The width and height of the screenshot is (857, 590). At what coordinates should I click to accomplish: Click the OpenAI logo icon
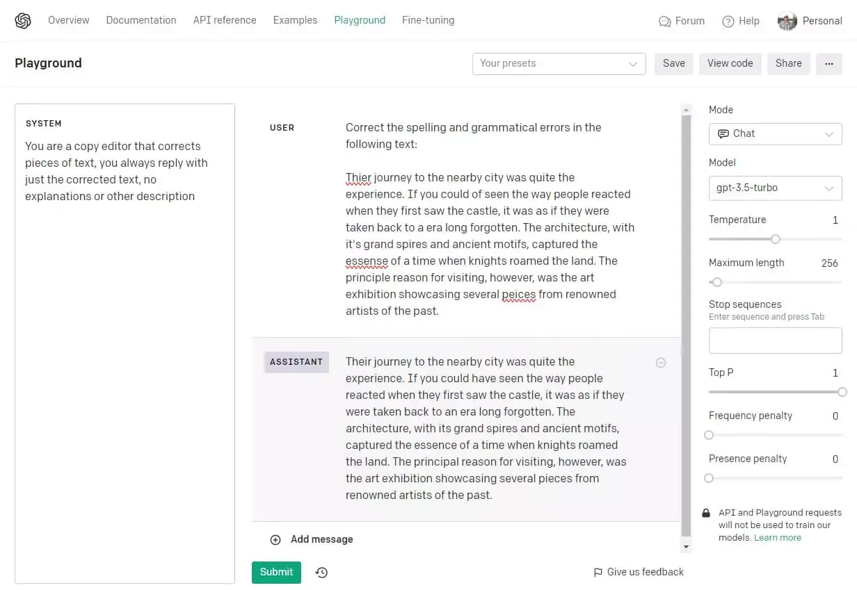coord(23,20)
